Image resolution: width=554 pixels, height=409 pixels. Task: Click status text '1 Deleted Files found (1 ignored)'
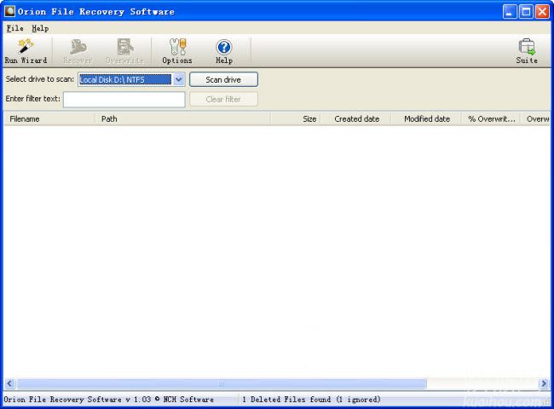click(311, 400)
